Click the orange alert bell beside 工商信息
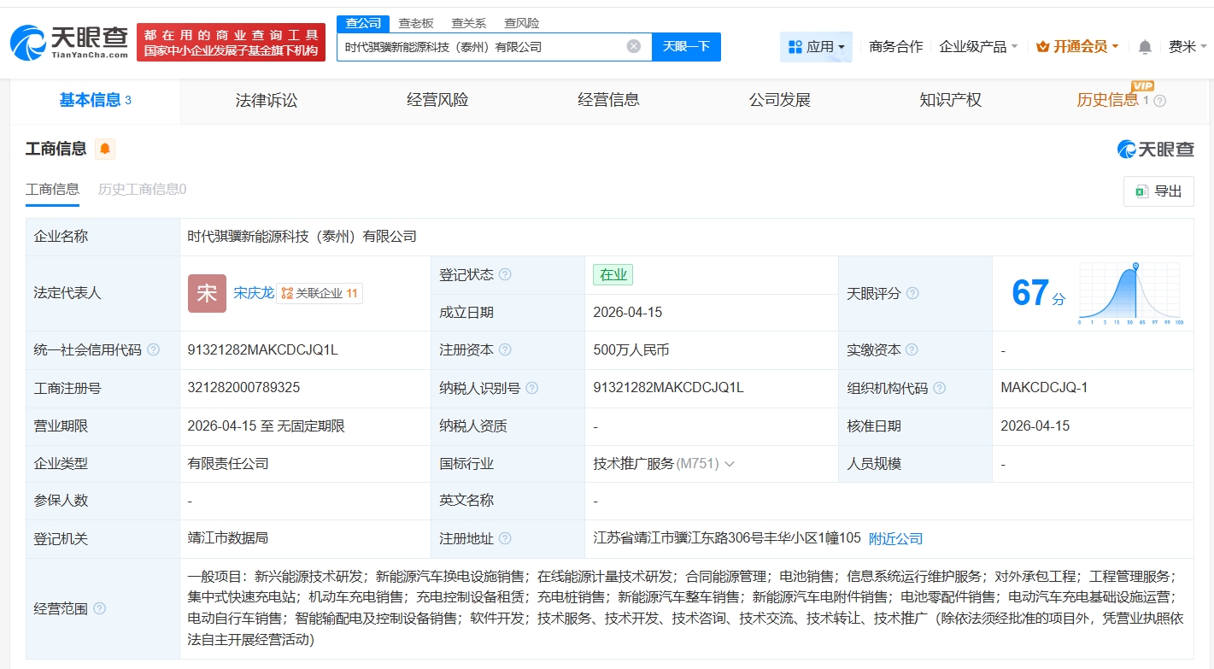The image size is (1214, 669). [x=105, y=150]
